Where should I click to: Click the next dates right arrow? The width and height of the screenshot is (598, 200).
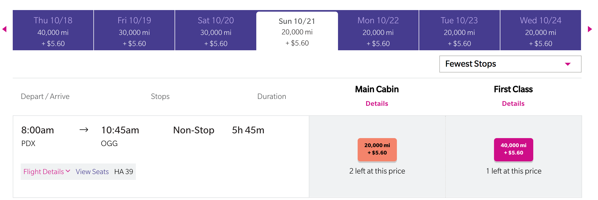click(590, 29)
